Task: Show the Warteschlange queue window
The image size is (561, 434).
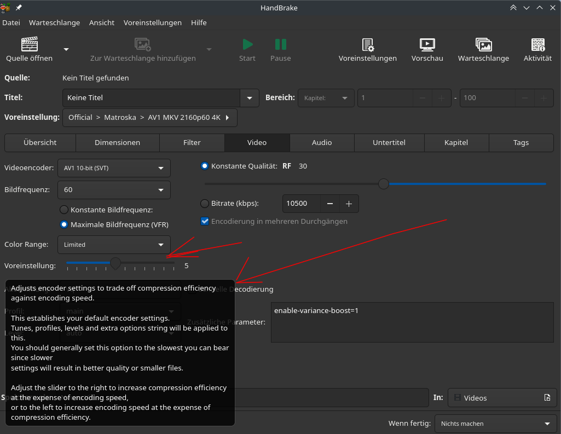Action: coord(483,49)
